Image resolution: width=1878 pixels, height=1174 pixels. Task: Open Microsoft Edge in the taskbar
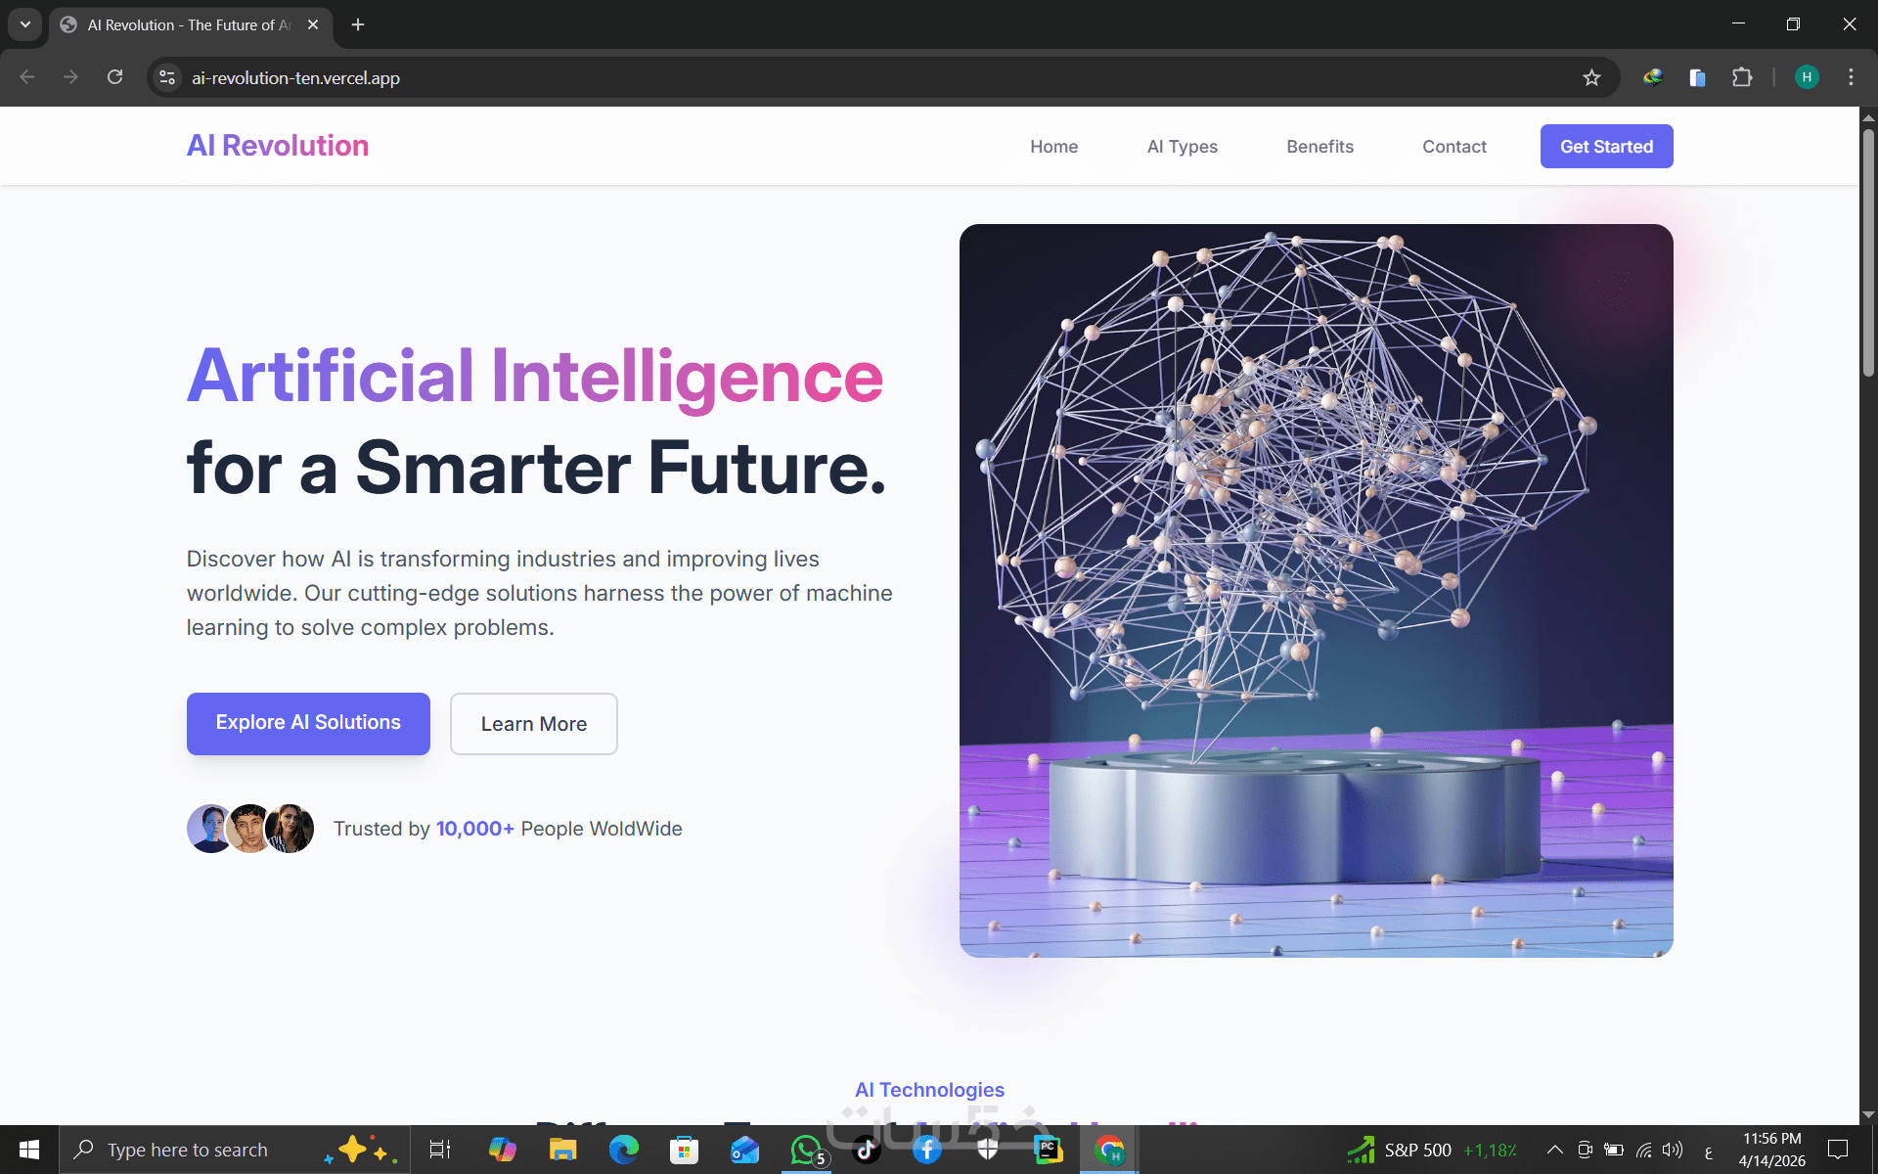click(x=623, y=1150)
